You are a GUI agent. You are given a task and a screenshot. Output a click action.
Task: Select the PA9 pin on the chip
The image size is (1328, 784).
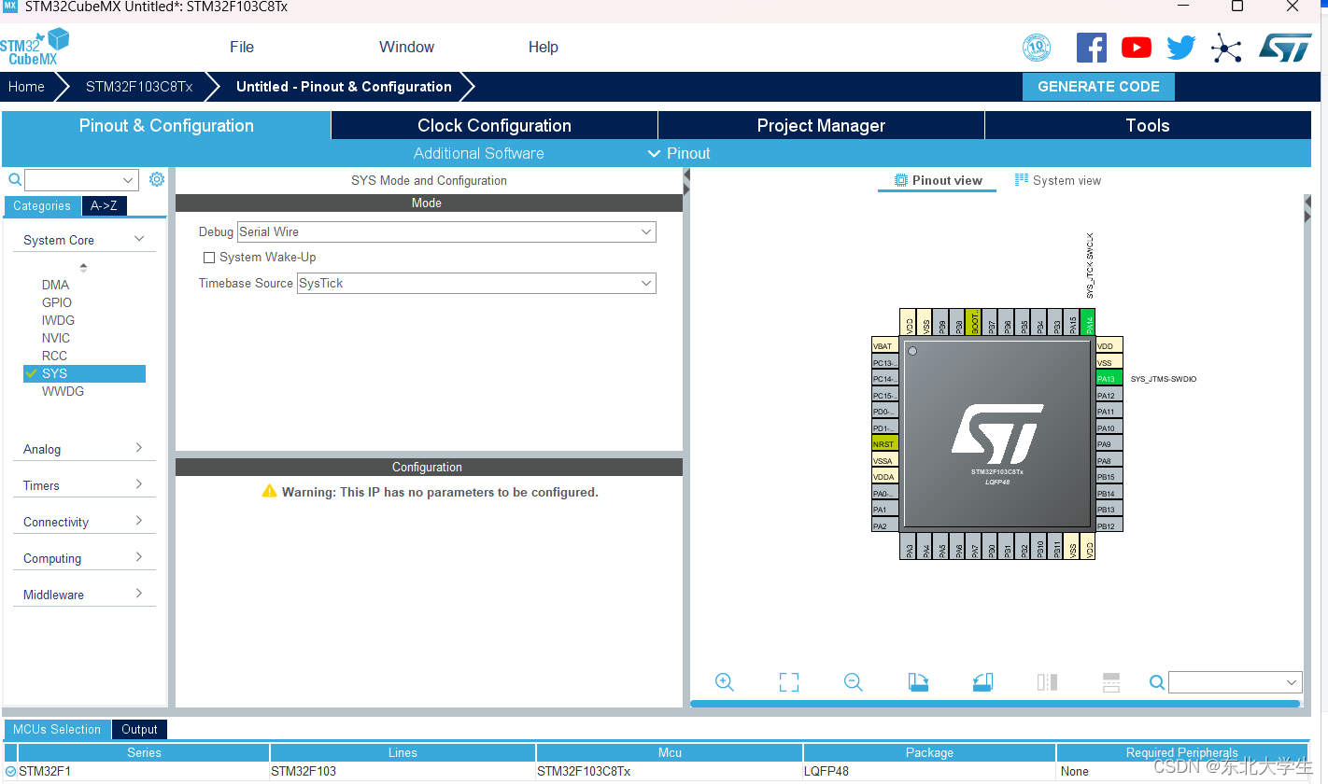tap(1108, 444)
